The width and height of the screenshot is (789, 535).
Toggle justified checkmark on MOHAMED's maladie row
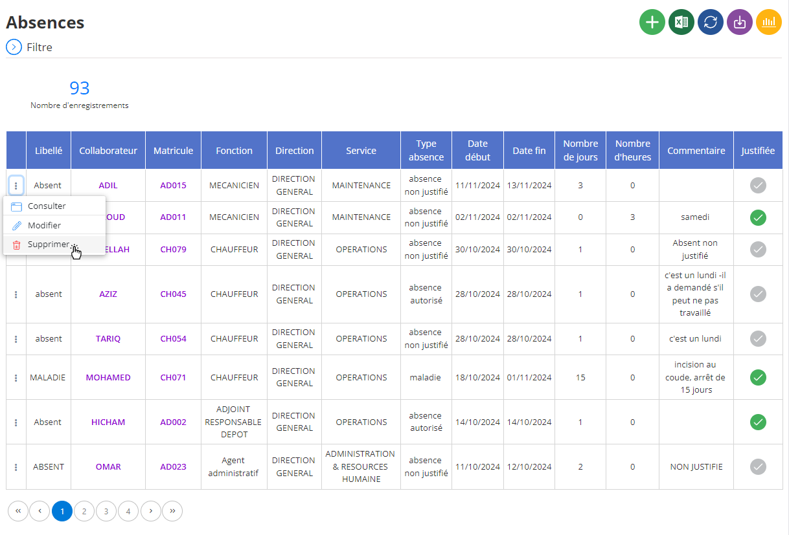click(758, 377)
